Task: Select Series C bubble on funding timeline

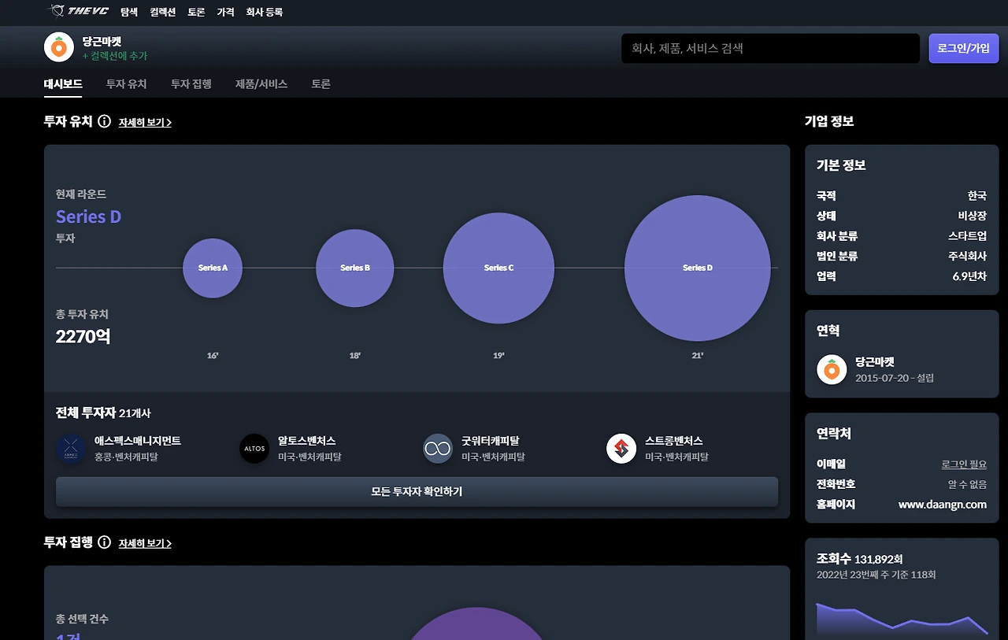Action: point(498,268)
